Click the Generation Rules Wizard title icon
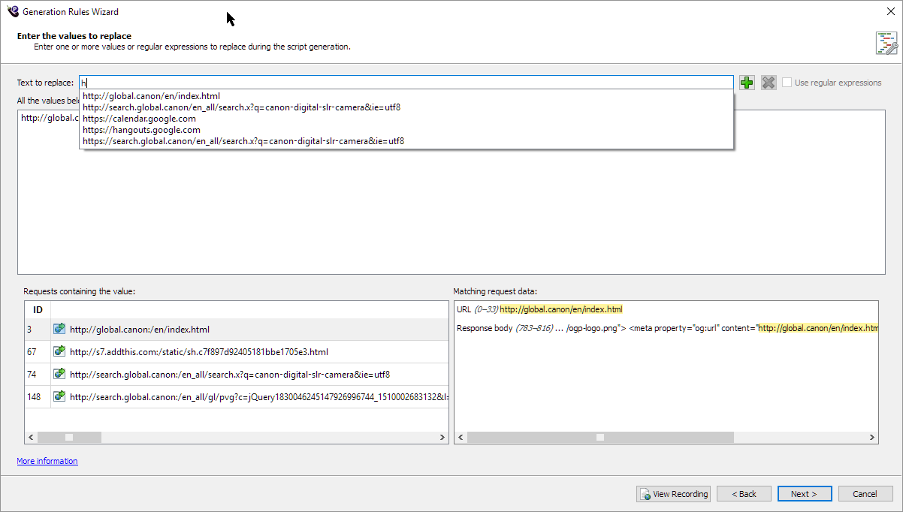This screenshot has width=903, height=512. point(12,11)
